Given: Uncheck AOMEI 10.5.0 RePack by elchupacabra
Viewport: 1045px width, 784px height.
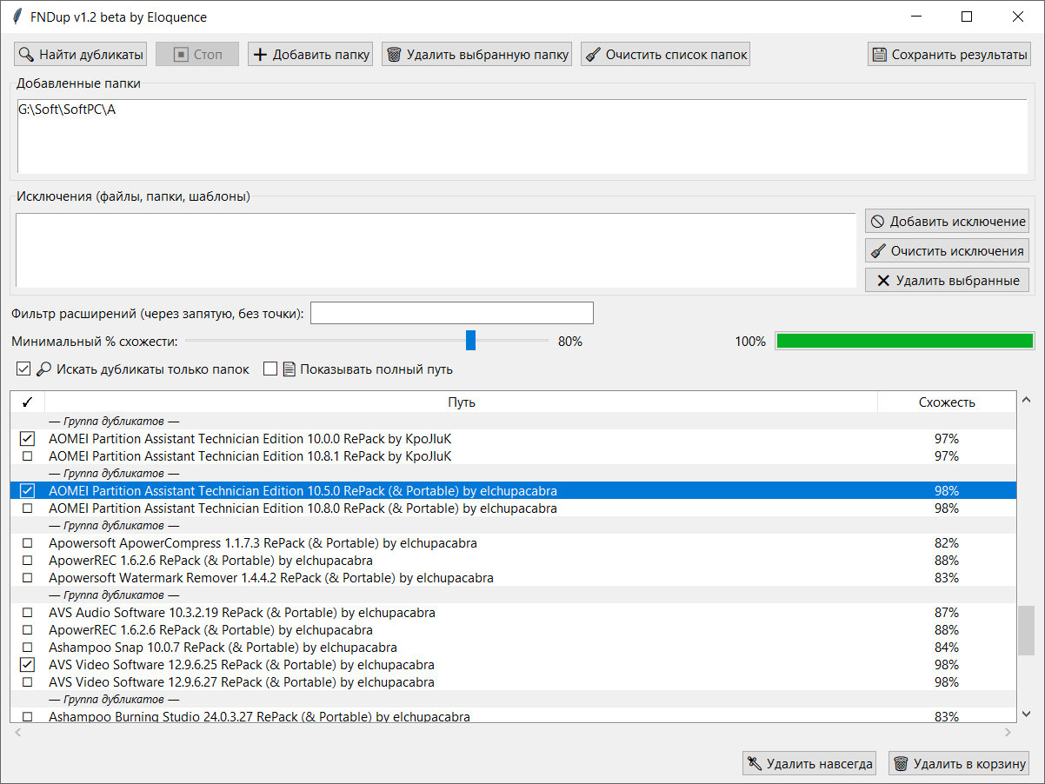Looking at the screenshot, I should (x=27, y=491).
